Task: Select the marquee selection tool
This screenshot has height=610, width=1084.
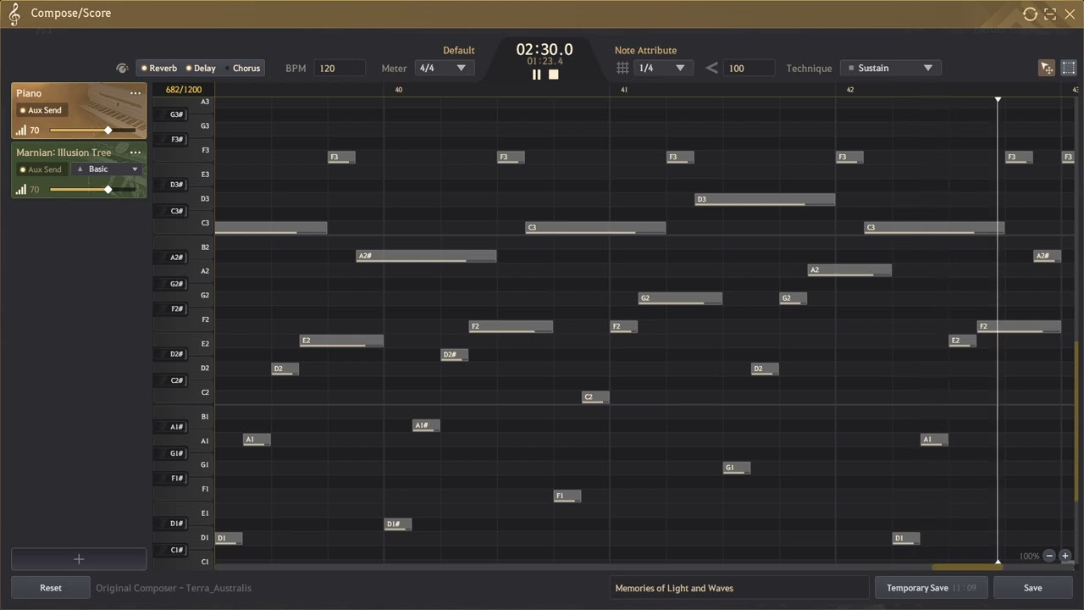Action: pyautogui.click(x=1069, y=69)
